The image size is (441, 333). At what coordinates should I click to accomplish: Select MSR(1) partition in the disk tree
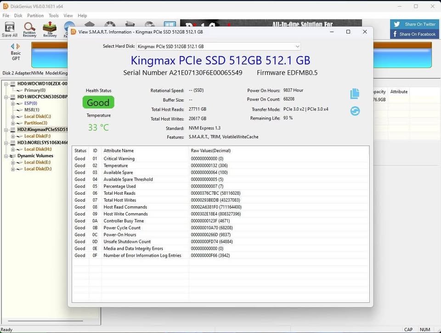click(32, 110)
